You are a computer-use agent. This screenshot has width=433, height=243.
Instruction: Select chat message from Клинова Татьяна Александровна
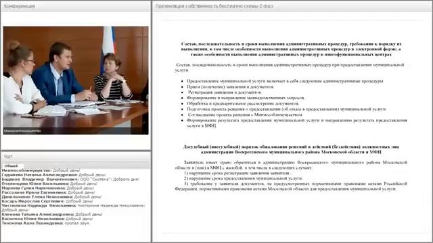[52, 215]
